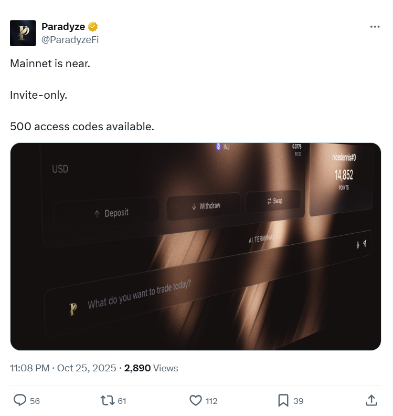
Task: Click the reply speech bubble icon
Action: [x=20, y=400]
